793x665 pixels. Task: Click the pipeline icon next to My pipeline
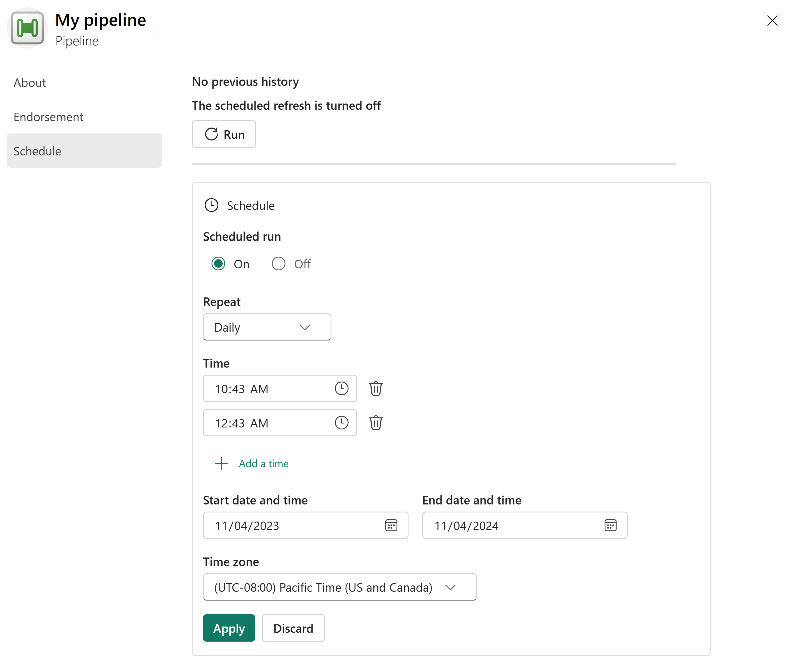tap(27, 28)
